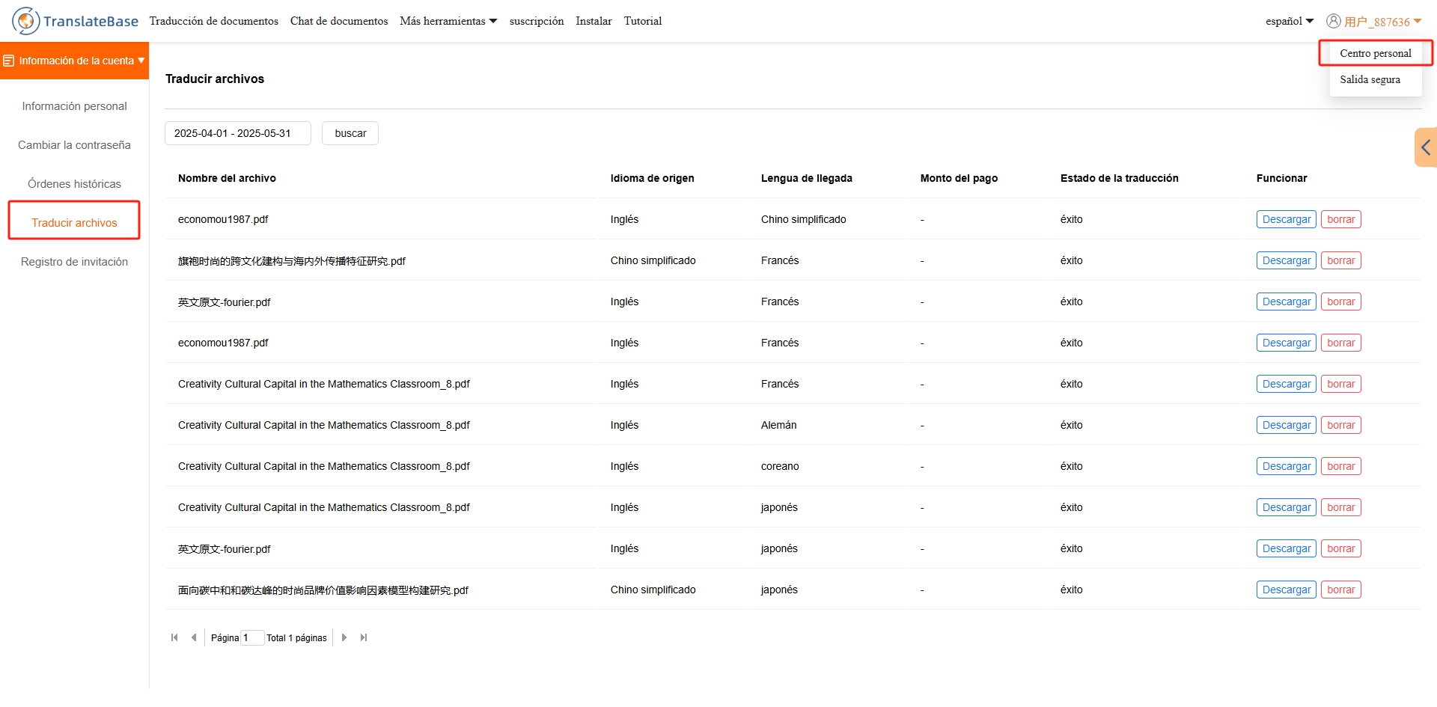Download 英文原文-fourier.pdf japonés translation
1437x707 pixels.
click(x=1287, y=548)
